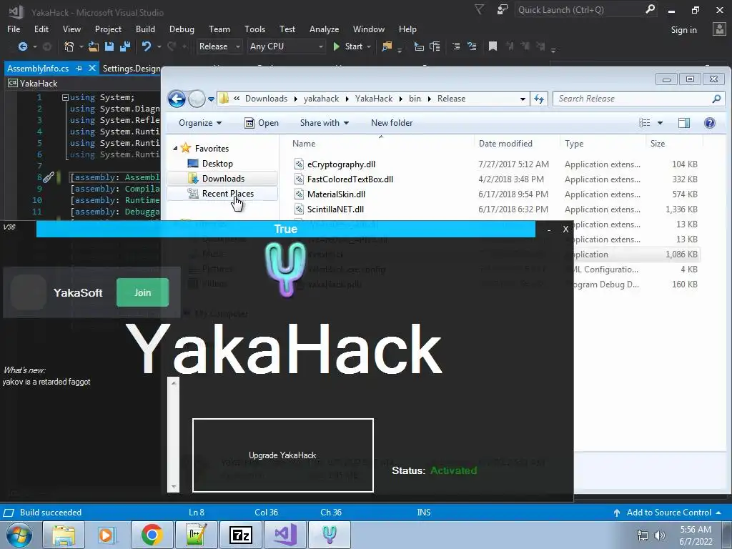Click the feedback icon near Quick Launch
The image size is (732, 549).
(x=503, y=9)
